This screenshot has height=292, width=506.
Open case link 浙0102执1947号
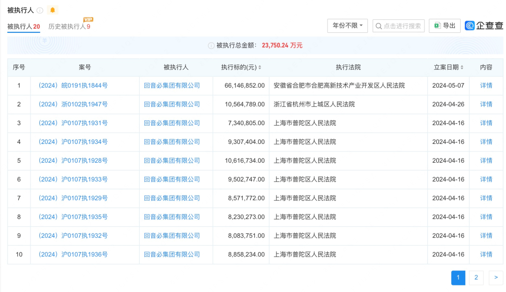(x=73, y=105)
